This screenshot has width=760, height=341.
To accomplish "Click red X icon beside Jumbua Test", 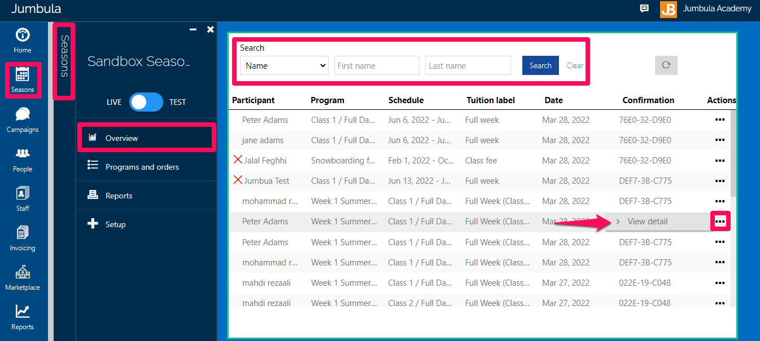I will 238,180.
